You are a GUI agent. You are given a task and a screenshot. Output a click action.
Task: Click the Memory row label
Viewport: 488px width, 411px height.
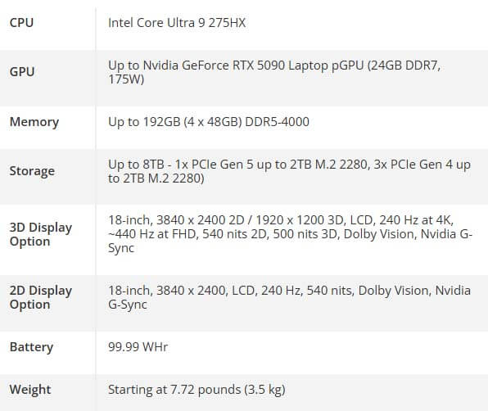point(34,122)
